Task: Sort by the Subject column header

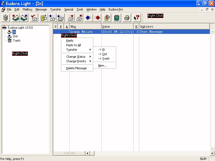Action: click(x=174, y=27)
